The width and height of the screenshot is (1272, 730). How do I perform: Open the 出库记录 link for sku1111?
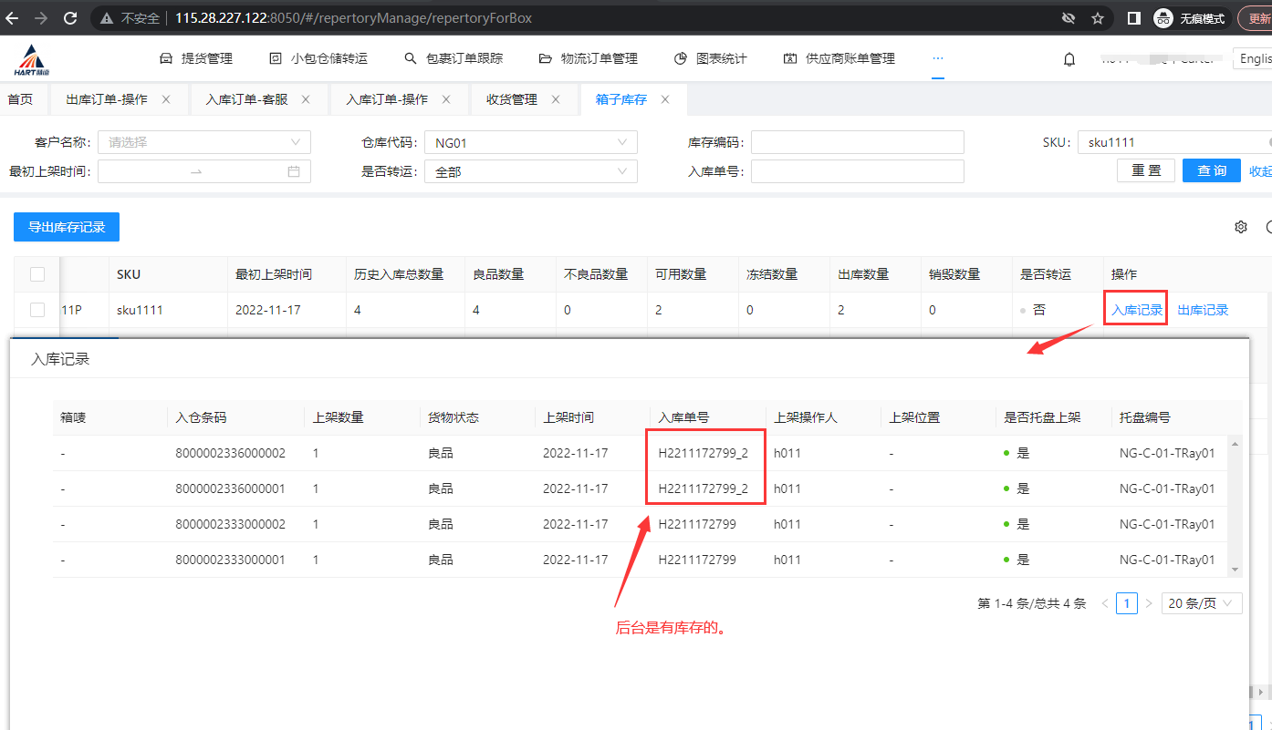pos(1203,310)
